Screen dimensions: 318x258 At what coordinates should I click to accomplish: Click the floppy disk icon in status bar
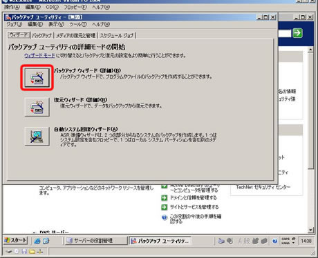pos(24,251)
